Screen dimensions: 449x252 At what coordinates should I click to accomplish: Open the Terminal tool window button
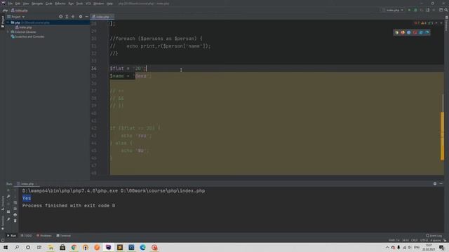[x=64, y=236]
